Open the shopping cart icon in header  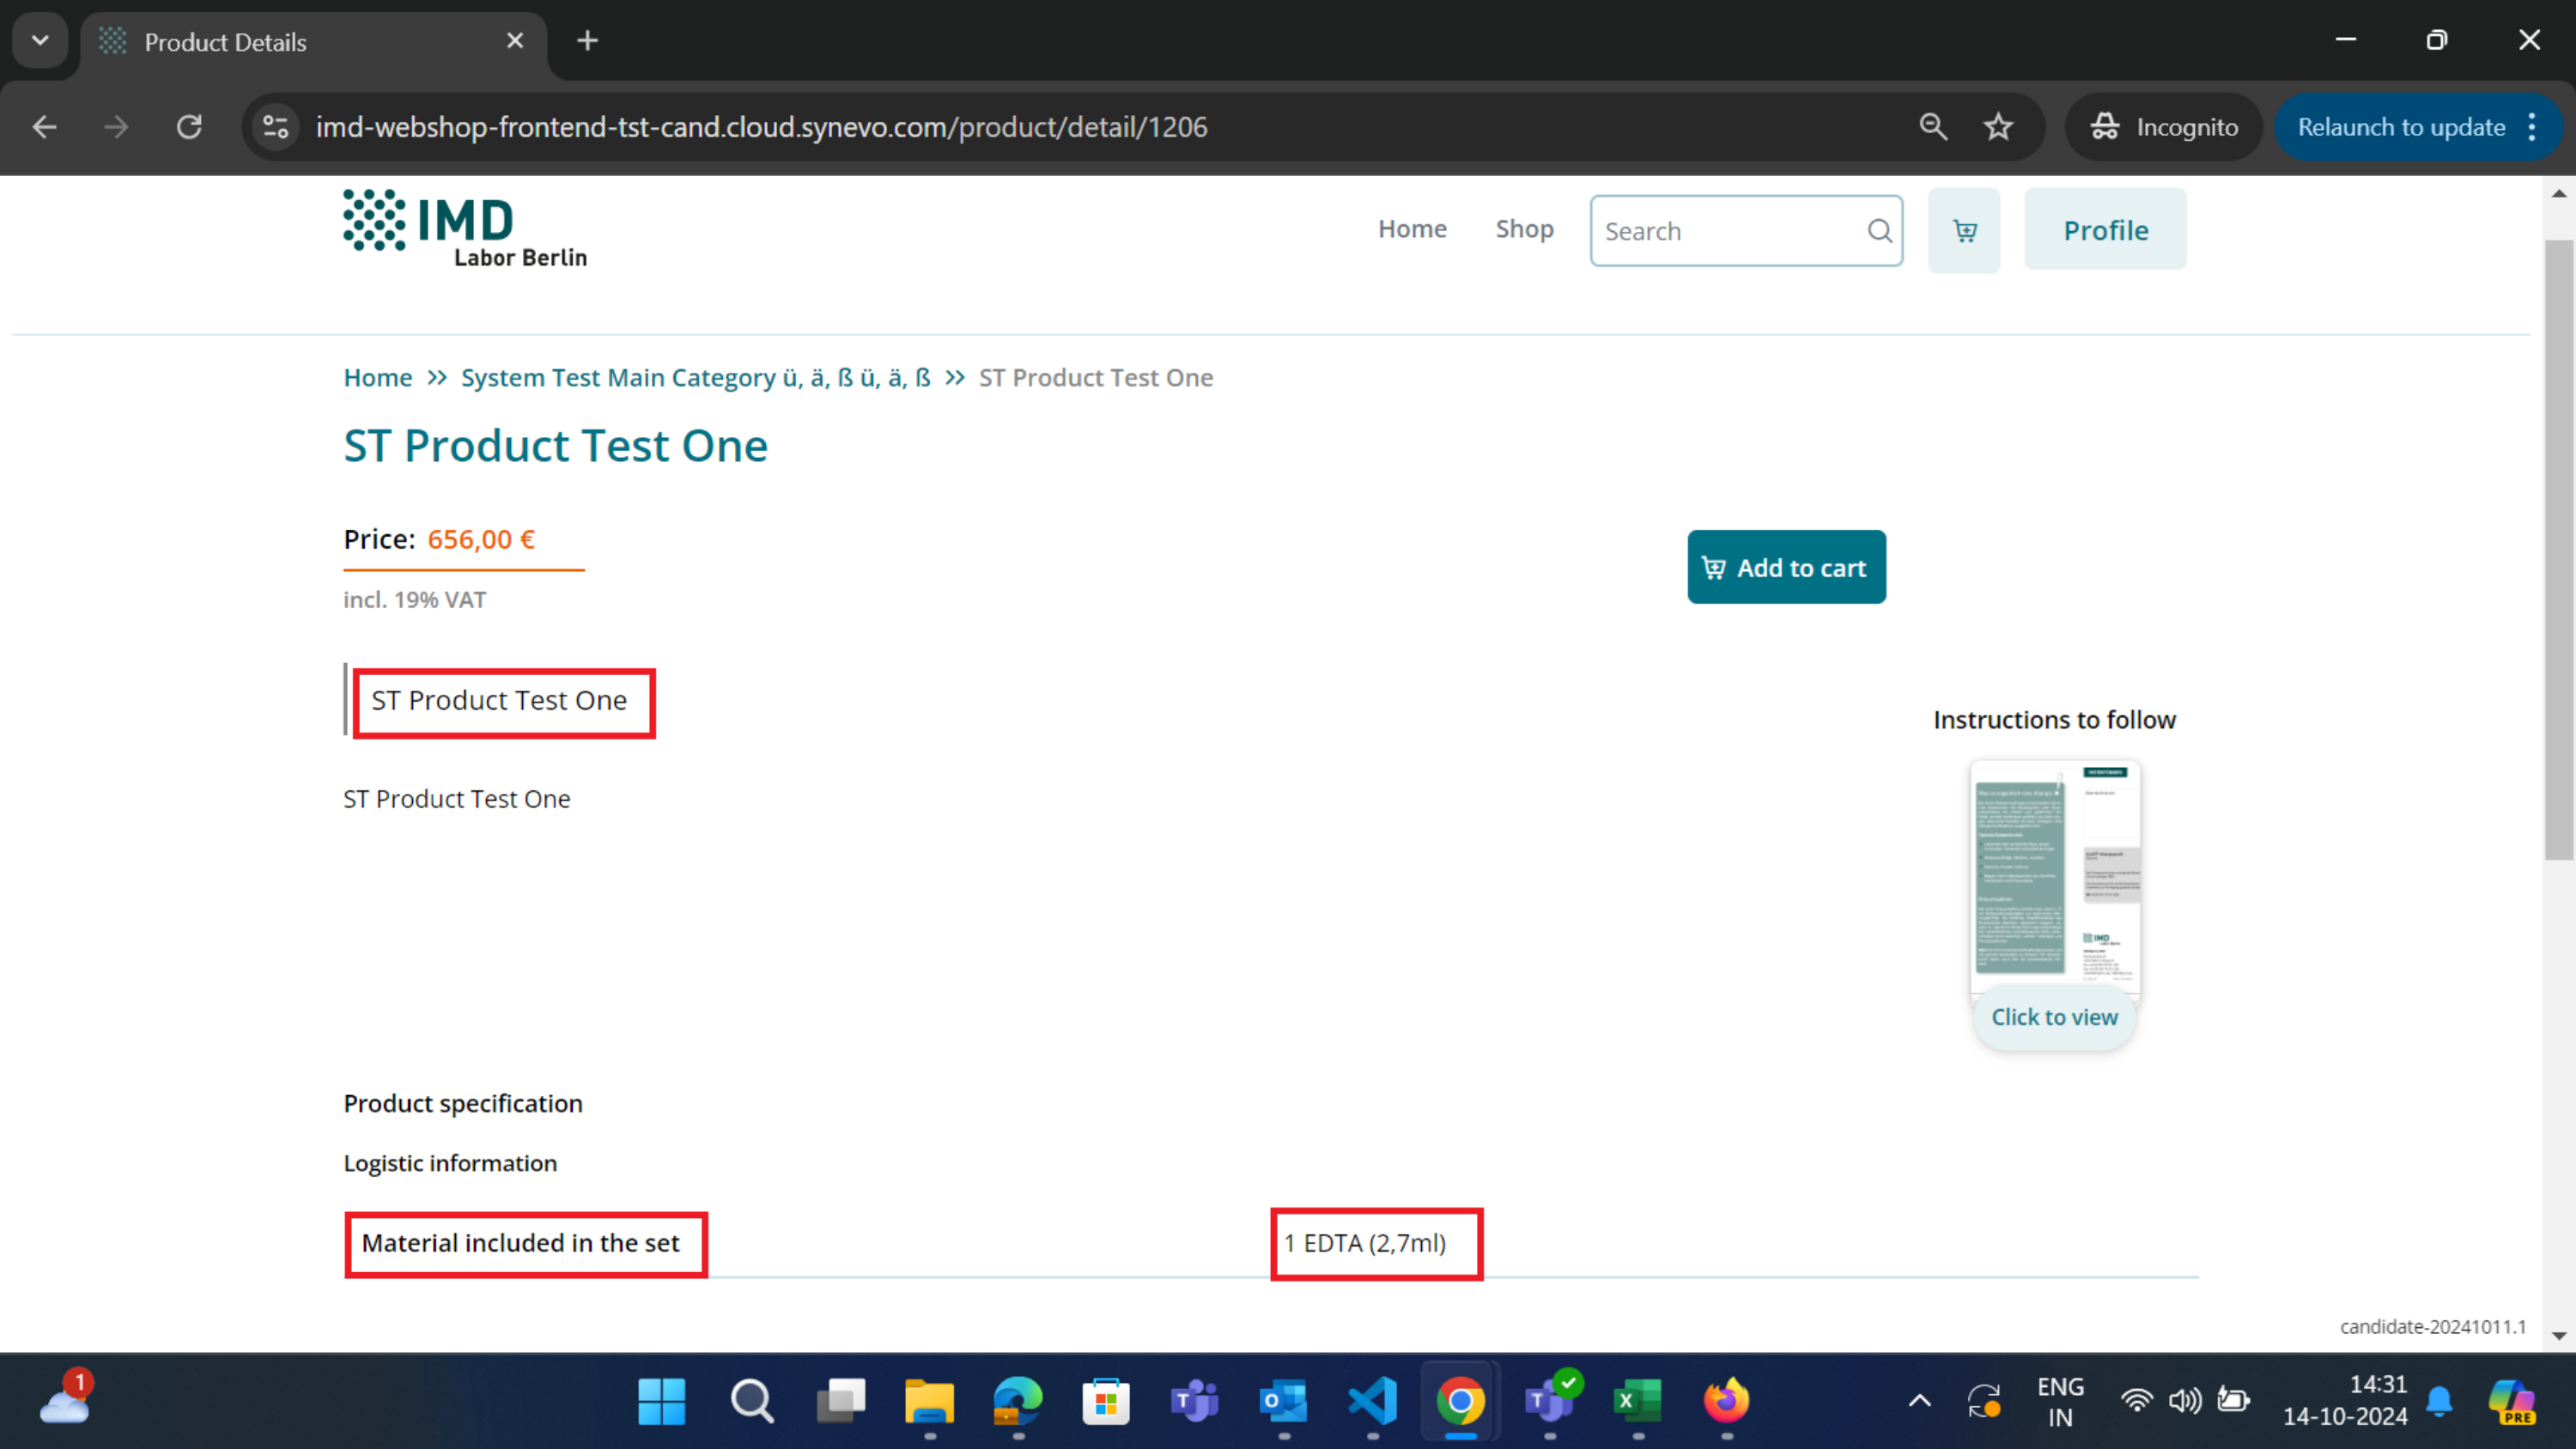[1964, 231]
